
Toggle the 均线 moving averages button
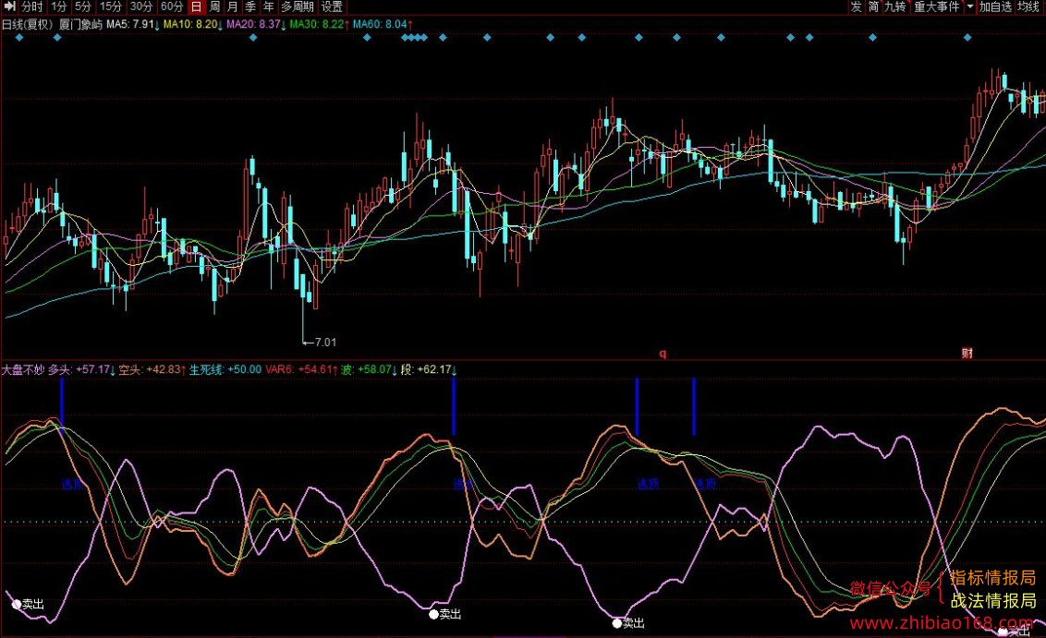point(1029,6)
